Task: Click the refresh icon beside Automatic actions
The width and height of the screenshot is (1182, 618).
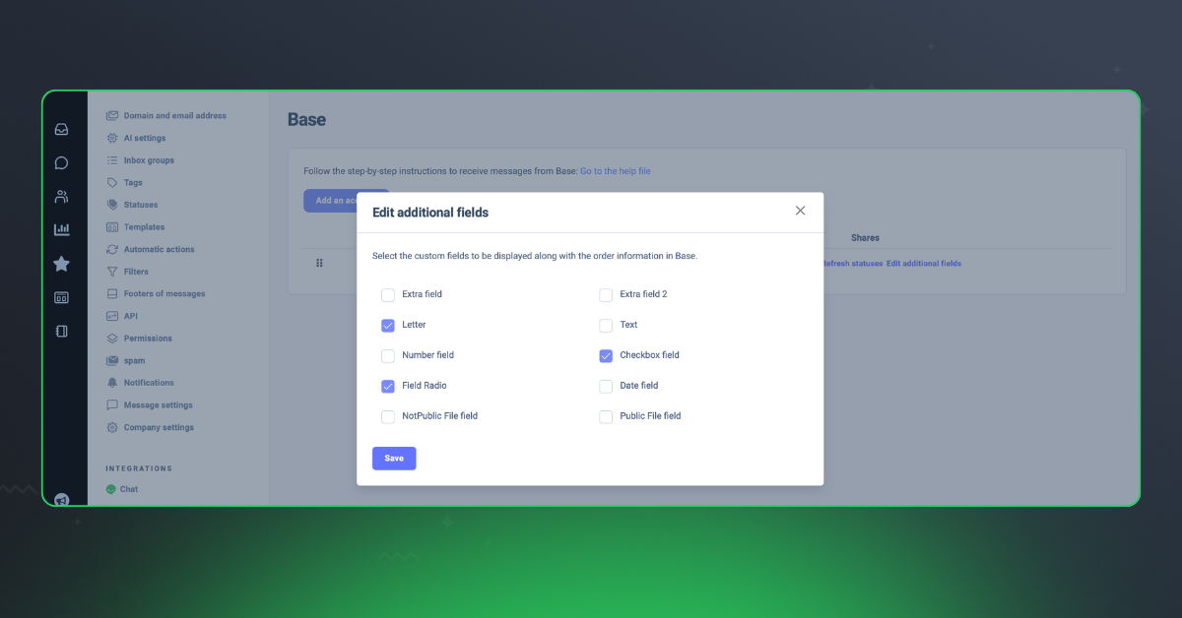Action: point(112,249)
